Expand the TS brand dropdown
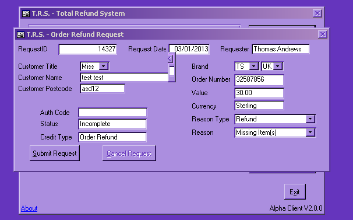This screenshot has height=220, width=353. tap(254, 67)
